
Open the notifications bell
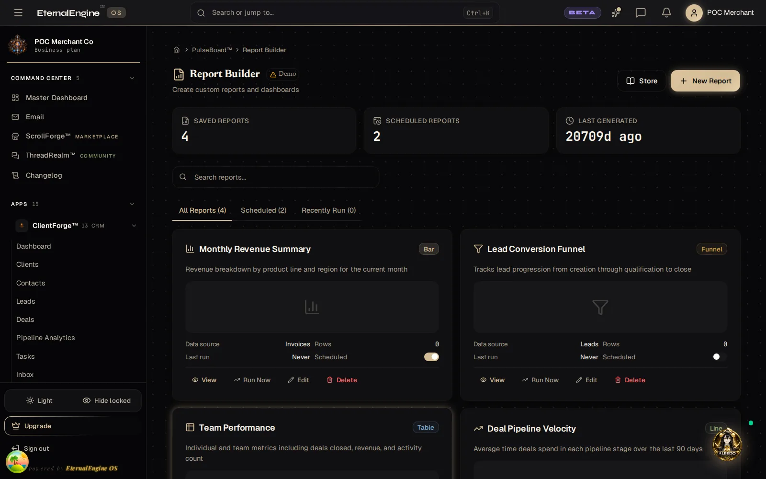666,12
